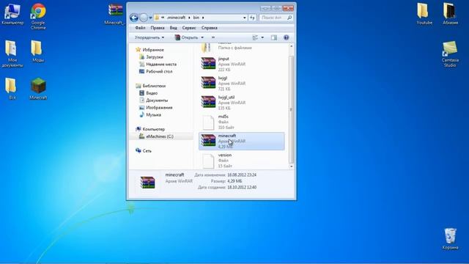Refresh the folder with the address bar button
This screenshot has height=264, width=469.
(x=252, y=18)
